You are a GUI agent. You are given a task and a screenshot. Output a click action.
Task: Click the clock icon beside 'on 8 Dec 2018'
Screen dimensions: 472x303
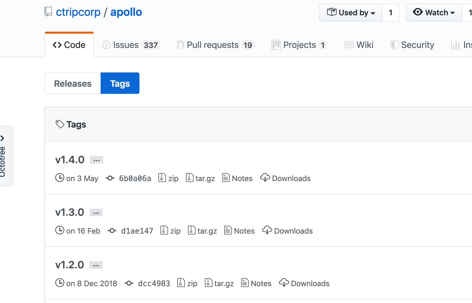click(60, 283)
